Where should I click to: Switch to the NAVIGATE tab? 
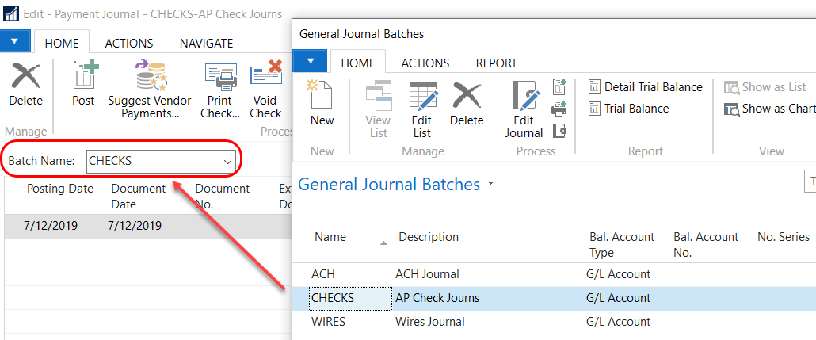point(206,44)
